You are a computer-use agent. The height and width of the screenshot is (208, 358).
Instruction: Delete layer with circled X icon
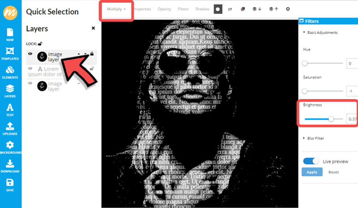(288, 9)
